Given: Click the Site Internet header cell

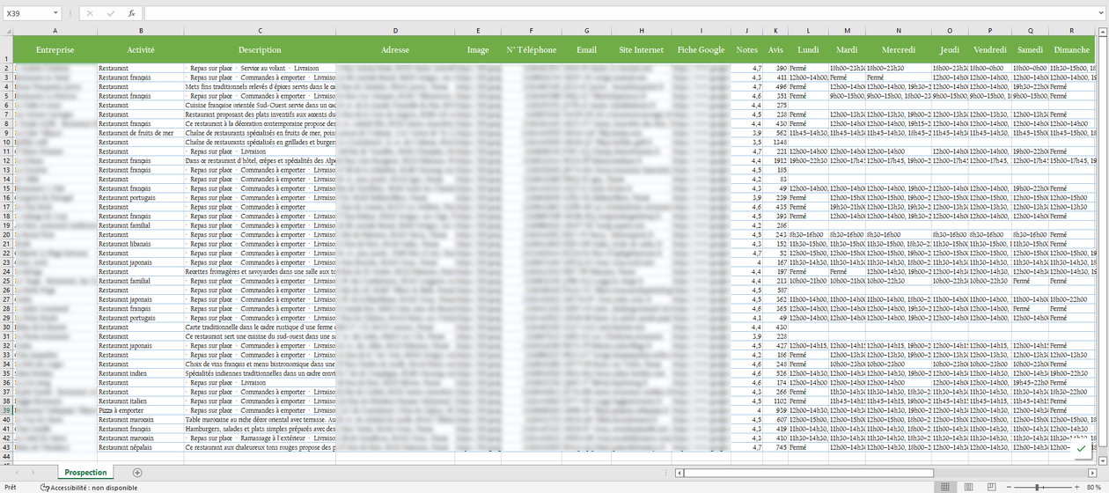Looking at the screenshot, I should [642, 50].
